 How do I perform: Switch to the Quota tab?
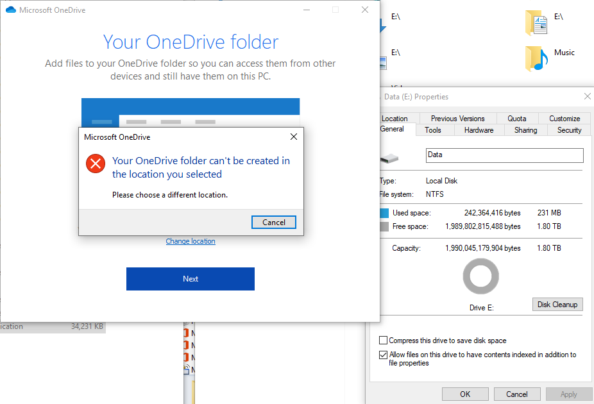517,119
